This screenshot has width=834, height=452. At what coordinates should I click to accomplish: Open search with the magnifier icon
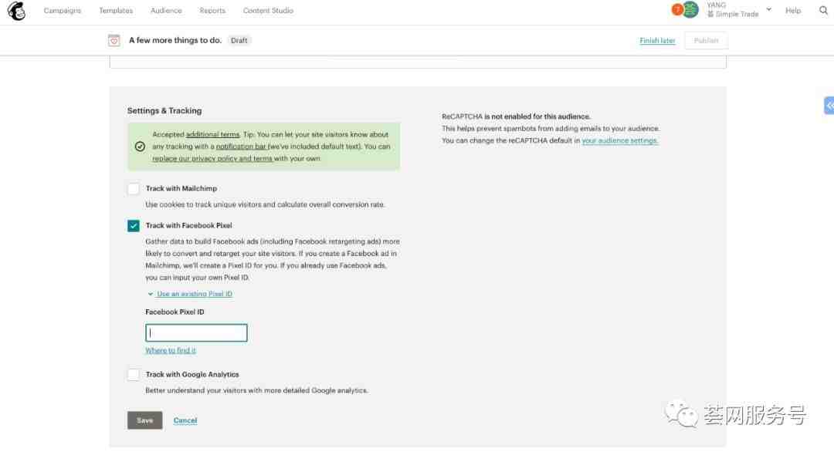pos(822,11)
